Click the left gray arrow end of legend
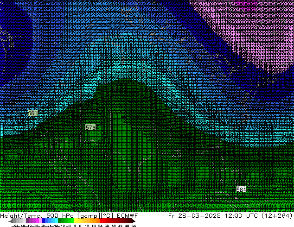 (11, 221)
